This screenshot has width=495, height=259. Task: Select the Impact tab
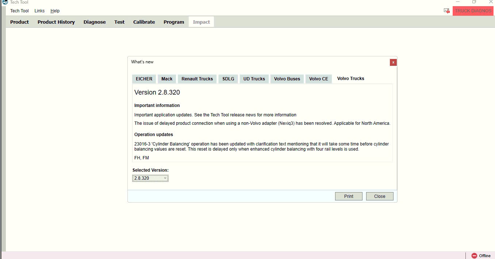[201, 22]
